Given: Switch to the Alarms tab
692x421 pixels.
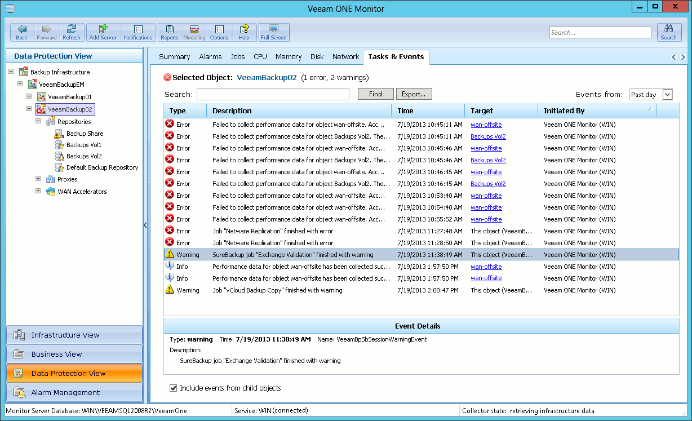Looking at the screenshot, I should (x=211, y=57).
